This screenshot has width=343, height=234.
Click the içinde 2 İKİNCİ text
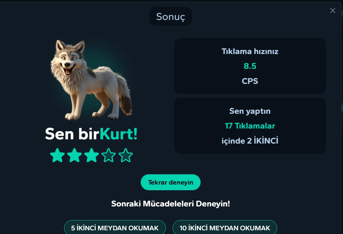[x=250, y=140]
